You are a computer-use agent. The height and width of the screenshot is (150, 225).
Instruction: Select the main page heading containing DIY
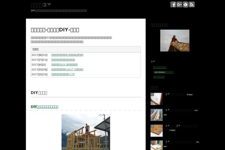point(55,30)
